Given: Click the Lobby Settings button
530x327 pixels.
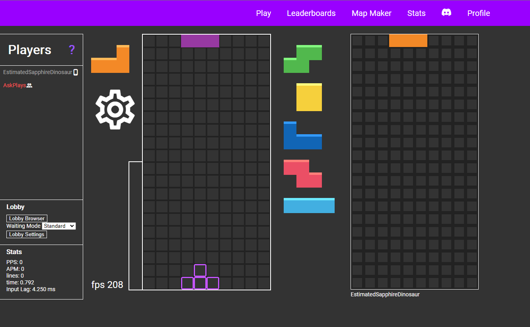Looking at the screenshot, I should 27,234.
